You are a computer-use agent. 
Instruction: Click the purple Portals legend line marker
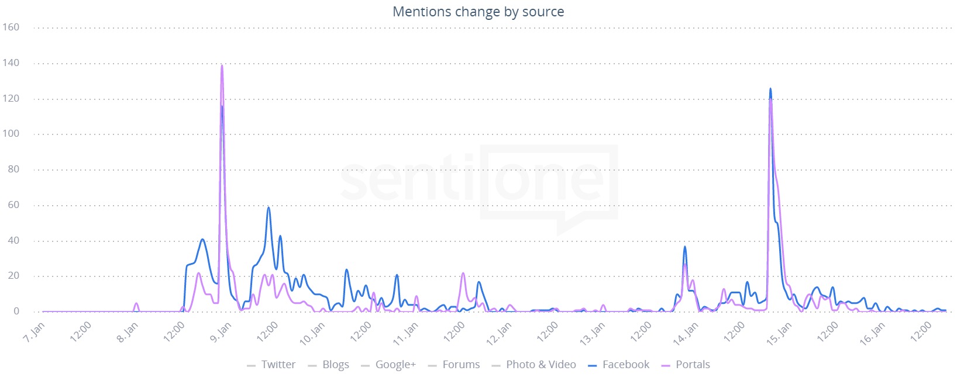click(665, 366)
